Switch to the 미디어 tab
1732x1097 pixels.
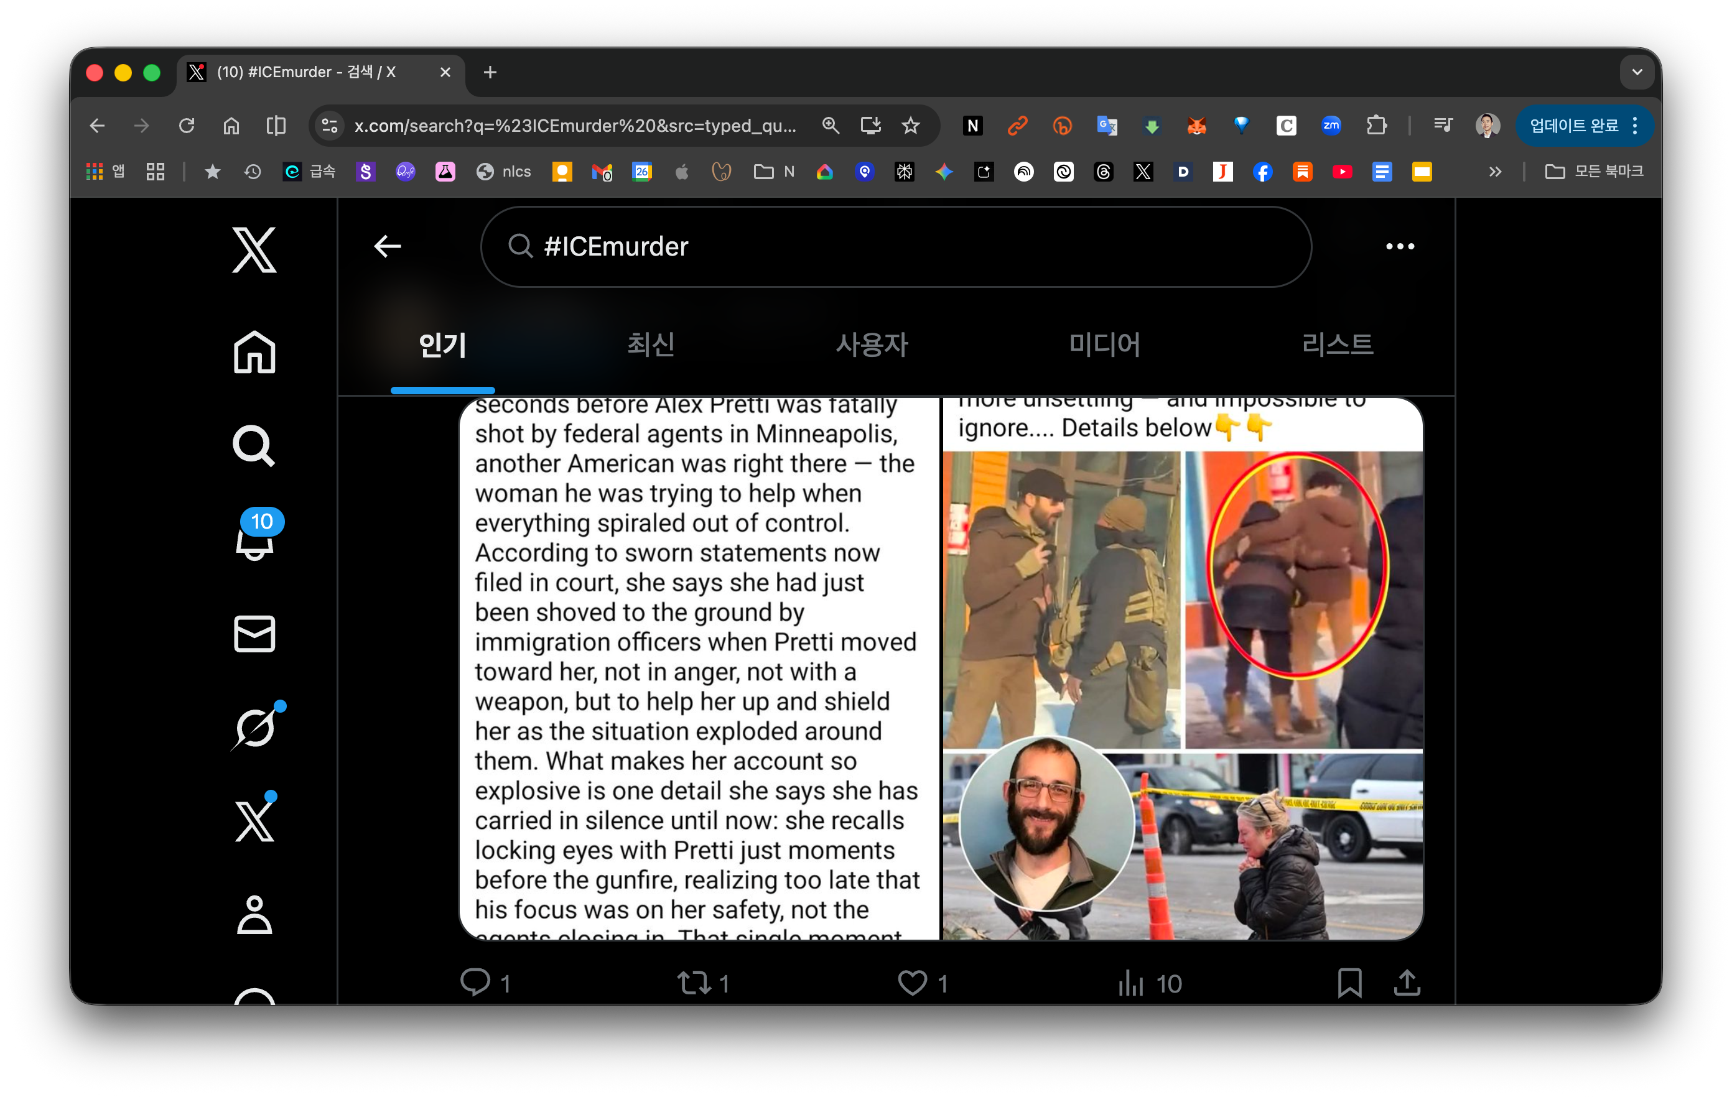(1104, 345)
